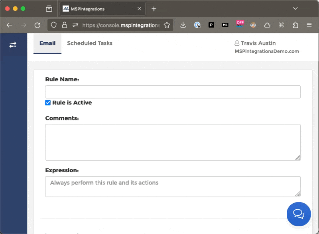Click the tracking protection shield in the address bar
Screen dimensions: 319x234
click(53, 24)
